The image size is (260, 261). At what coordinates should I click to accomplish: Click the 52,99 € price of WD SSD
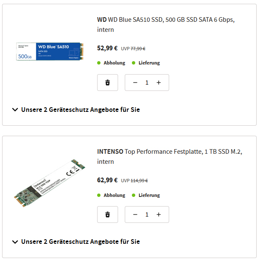[x=107, y=48]
